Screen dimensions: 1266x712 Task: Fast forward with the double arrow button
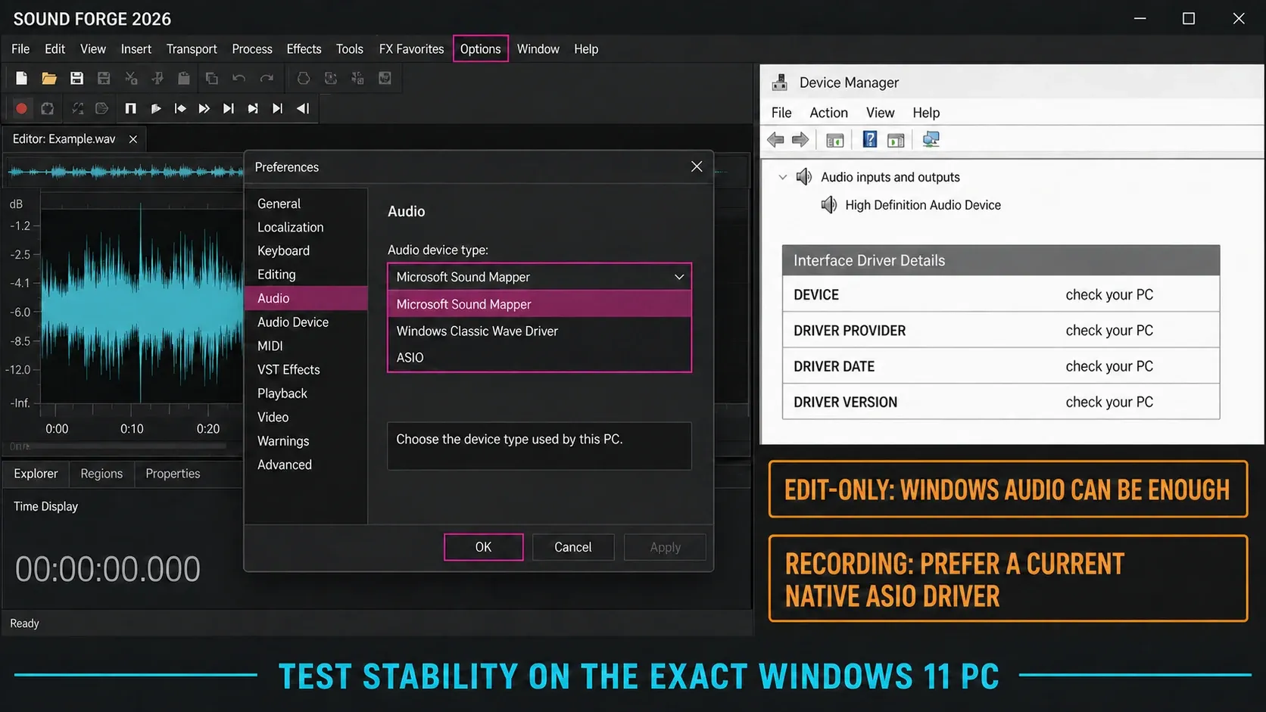point(204,108)
